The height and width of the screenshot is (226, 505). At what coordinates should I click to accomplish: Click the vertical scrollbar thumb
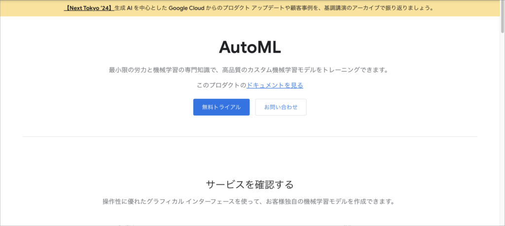point(503,17)
